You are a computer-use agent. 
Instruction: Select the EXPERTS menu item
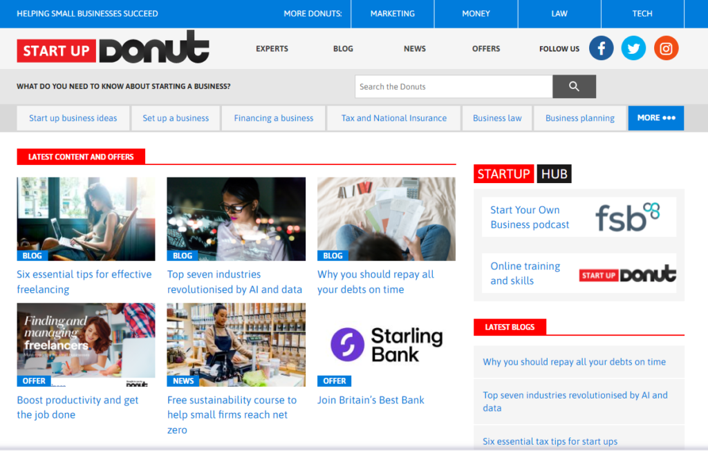(x=272, y=48)
